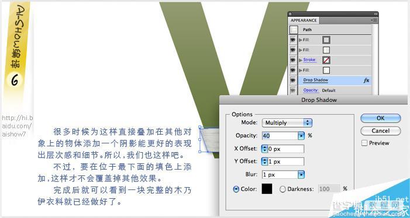Click the Y Offset stepper arrows
Image resolution: width=410 pixels, height=218 pixels.
tap(264, 161)
